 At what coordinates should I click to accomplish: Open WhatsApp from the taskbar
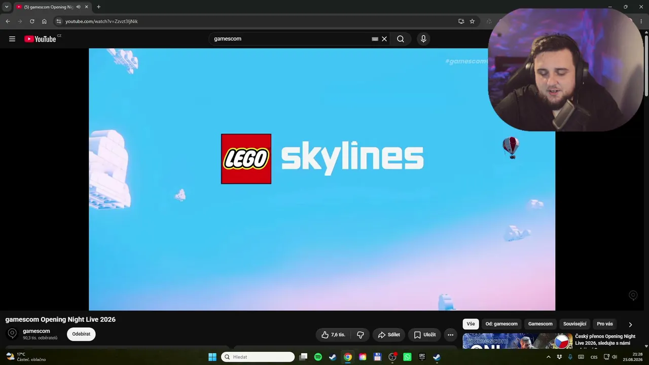point(407,357)
